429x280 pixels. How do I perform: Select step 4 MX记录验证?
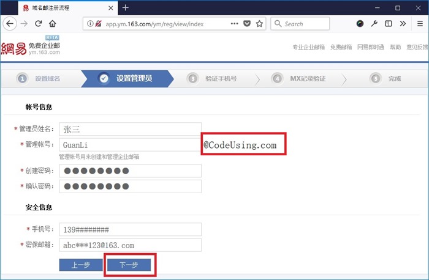tap(298, 79)
